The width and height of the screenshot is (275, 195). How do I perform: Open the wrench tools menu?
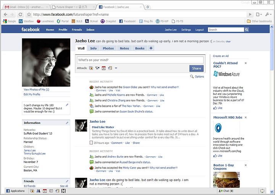(x=268, y=15)
